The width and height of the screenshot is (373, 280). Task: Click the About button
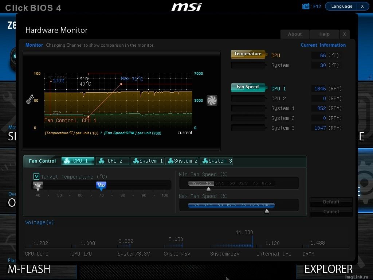click(295, 34)
